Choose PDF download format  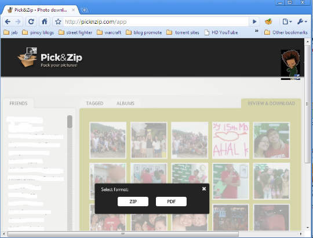(x=171, y=202)
